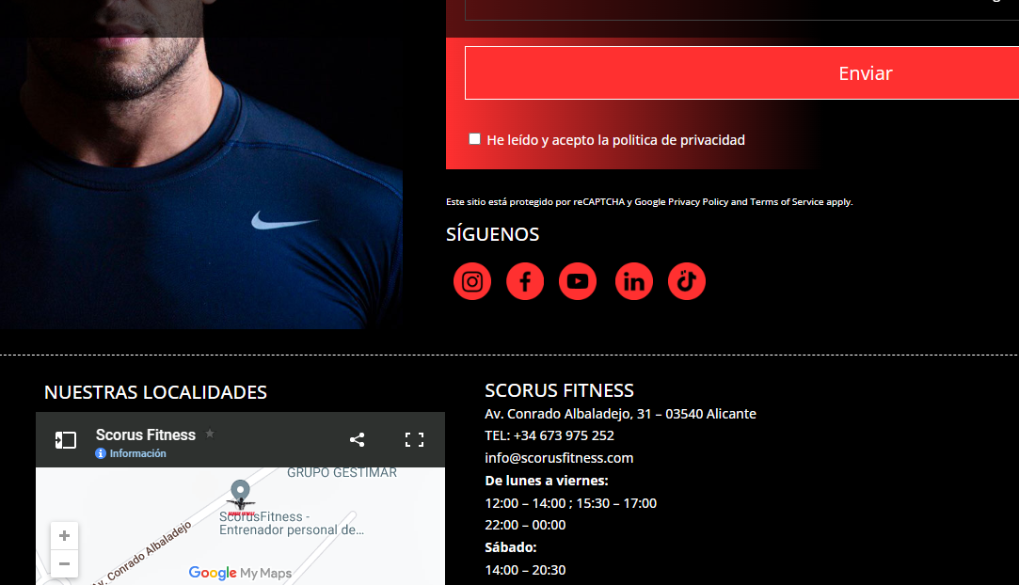View the map in fullscreen
The image size is (1019, 585).
[x=414, y=439]
